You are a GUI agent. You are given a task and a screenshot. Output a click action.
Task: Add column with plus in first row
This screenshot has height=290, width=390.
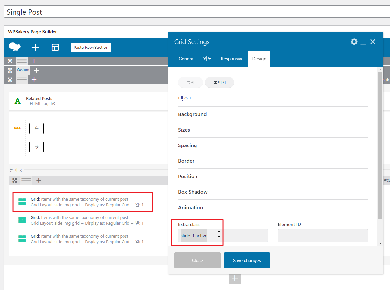[34, 61]
